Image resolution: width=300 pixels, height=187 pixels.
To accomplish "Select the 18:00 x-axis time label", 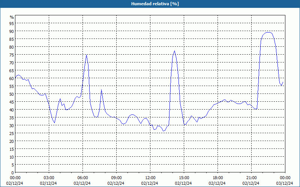I will pyautogui.click(x=218, y=178).
